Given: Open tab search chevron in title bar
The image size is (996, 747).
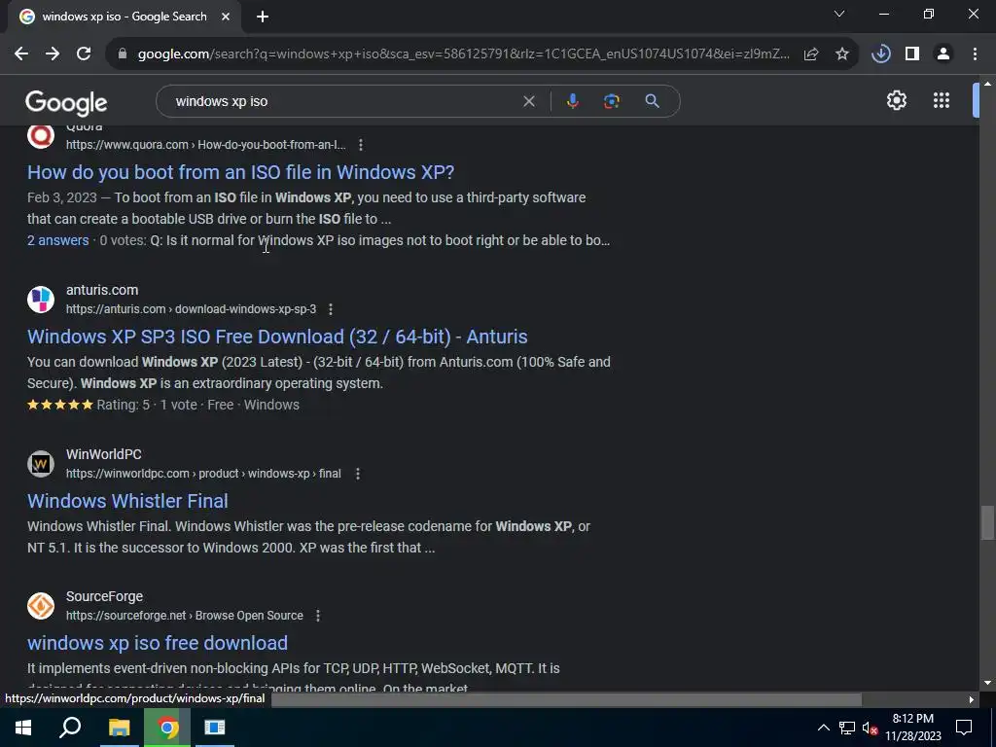Looking at the screenshot, I should pyautogui.click(x=839, y=14).
